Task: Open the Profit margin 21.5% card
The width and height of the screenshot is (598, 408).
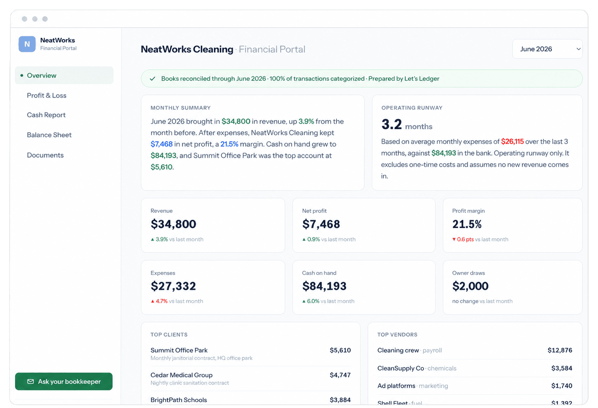Action: [513, 225]
